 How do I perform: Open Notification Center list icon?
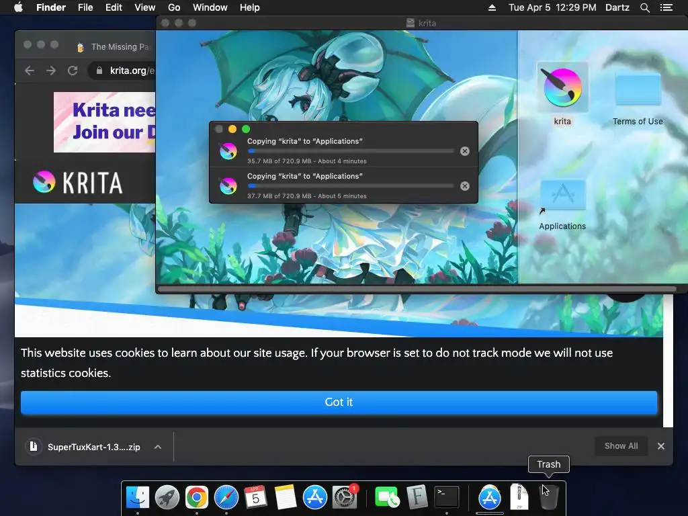[666, 7]
